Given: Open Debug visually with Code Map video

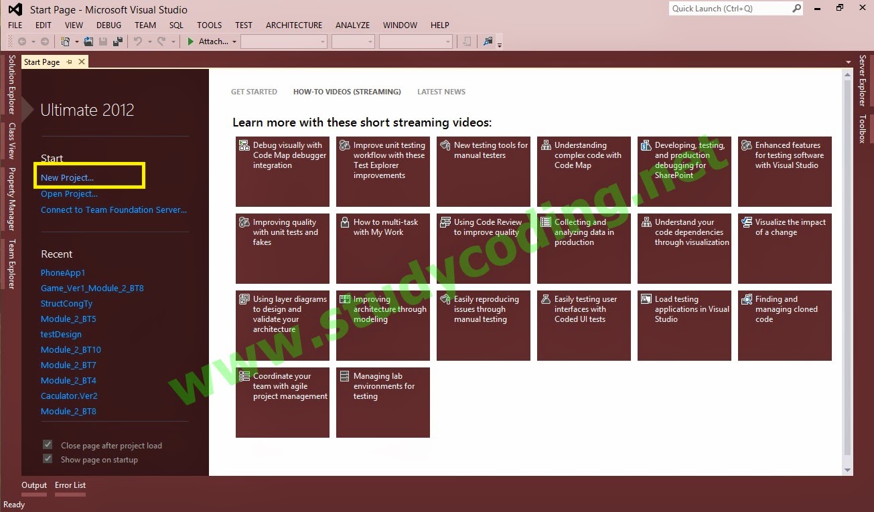Looking at the screenshot, I should coord(283,171).
